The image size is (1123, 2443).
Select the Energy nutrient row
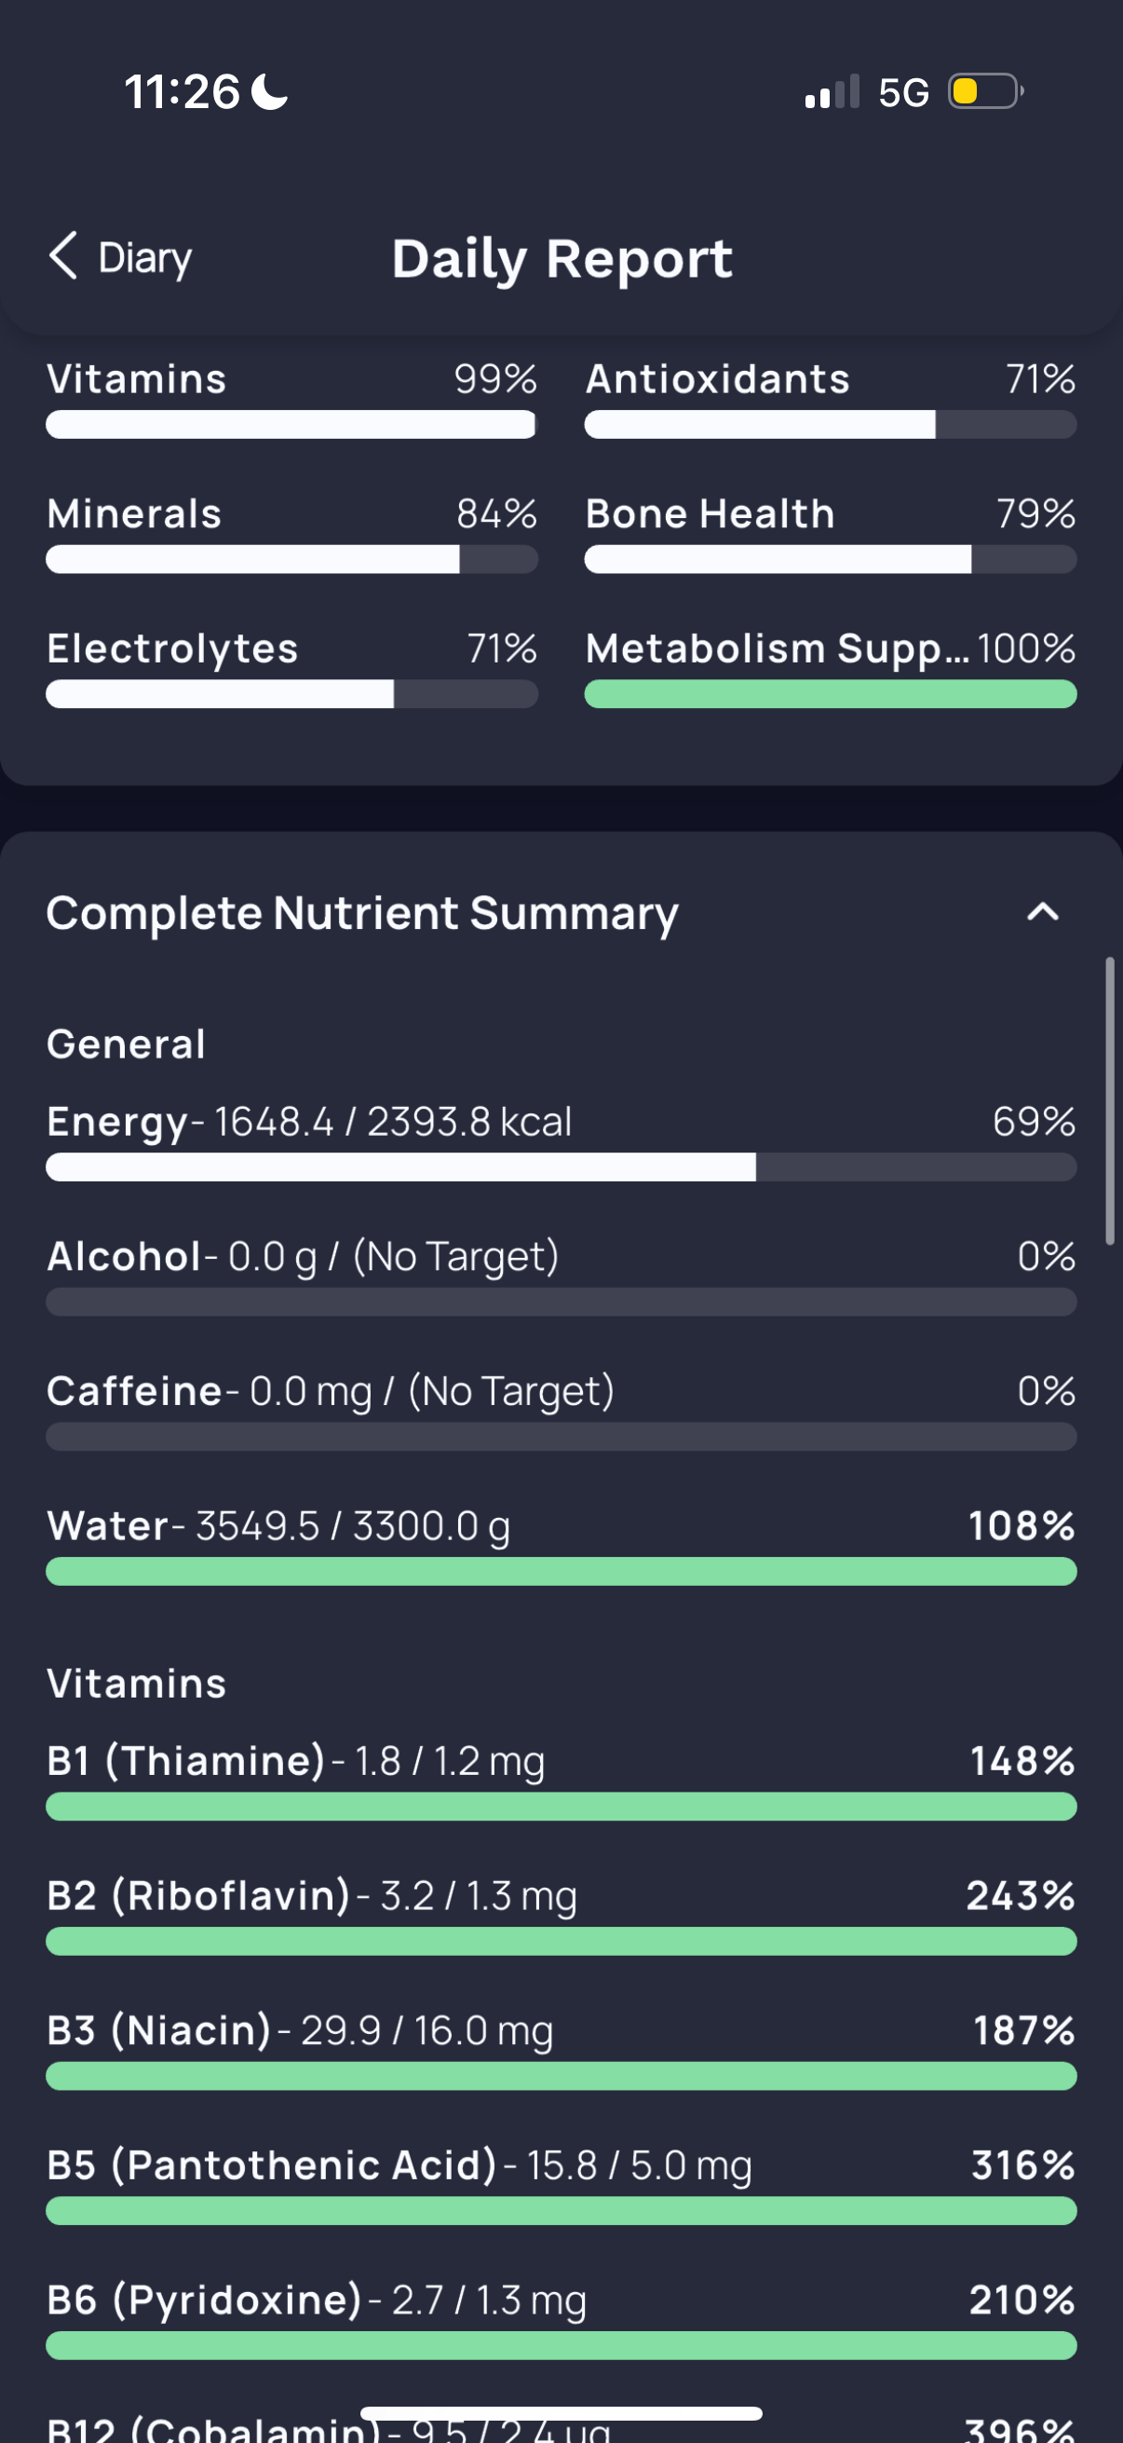[561, 1140]
